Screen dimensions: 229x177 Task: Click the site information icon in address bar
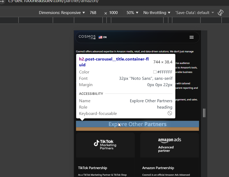2,1
